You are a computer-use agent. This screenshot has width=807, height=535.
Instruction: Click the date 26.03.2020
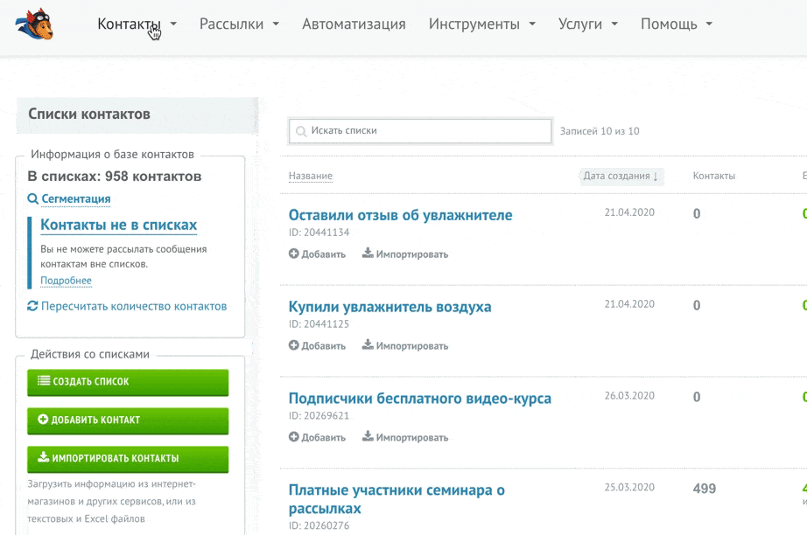pos(629,396)
